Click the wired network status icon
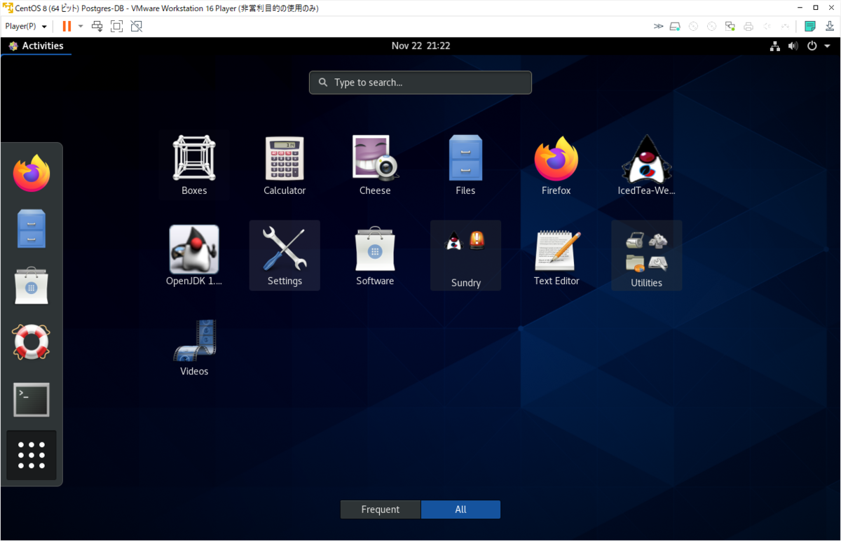The image size is (841, 541). pos(775,46)
